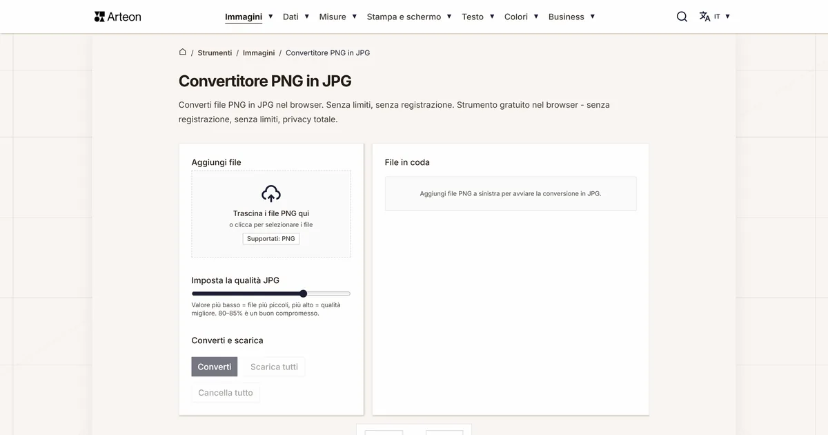Screen dimensions: 828x435
Task: Open the Testo menu
Action: point(473,17)
